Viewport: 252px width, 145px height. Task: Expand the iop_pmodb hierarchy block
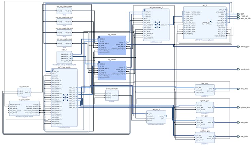pyautogui.click(x=99, y=62)
